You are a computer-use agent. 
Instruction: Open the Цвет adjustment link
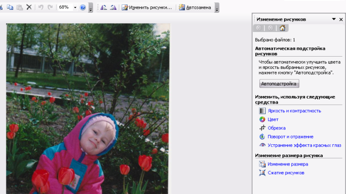tap(273, 119)
